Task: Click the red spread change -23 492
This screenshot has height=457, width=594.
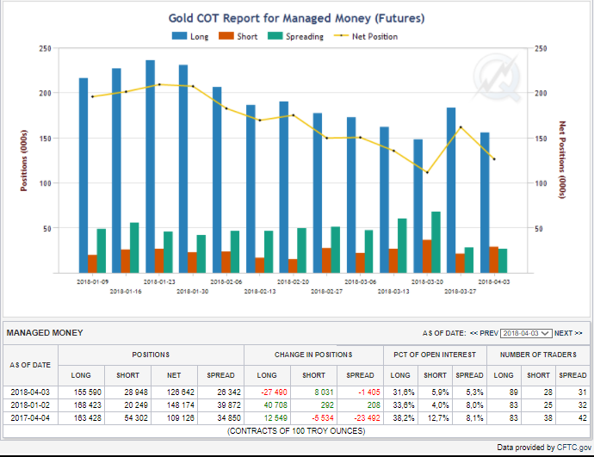Action: coord(367,418)
